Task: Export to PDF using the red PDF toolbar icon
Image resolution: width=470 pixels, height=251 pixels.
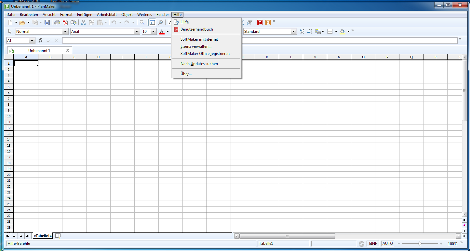Action: pos(65,22)
